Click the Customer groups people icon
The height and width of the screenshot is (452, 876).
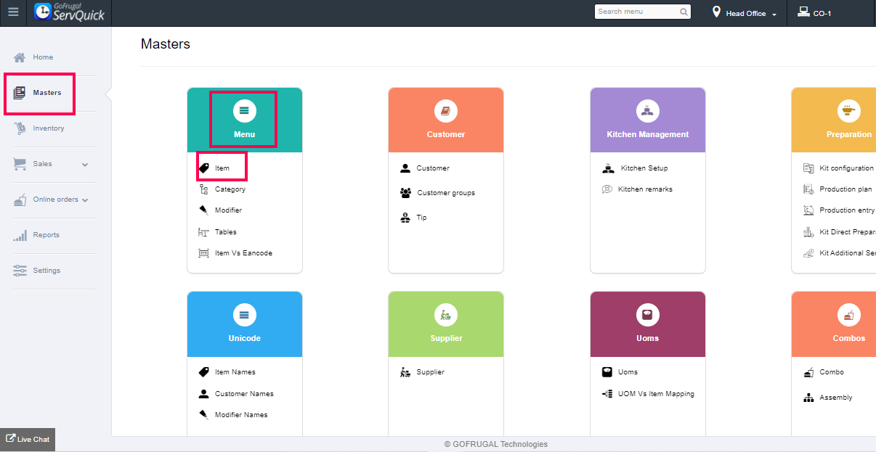406,193
